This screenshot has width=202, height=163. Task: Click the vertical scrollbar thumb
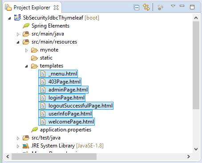pos(196,65)
